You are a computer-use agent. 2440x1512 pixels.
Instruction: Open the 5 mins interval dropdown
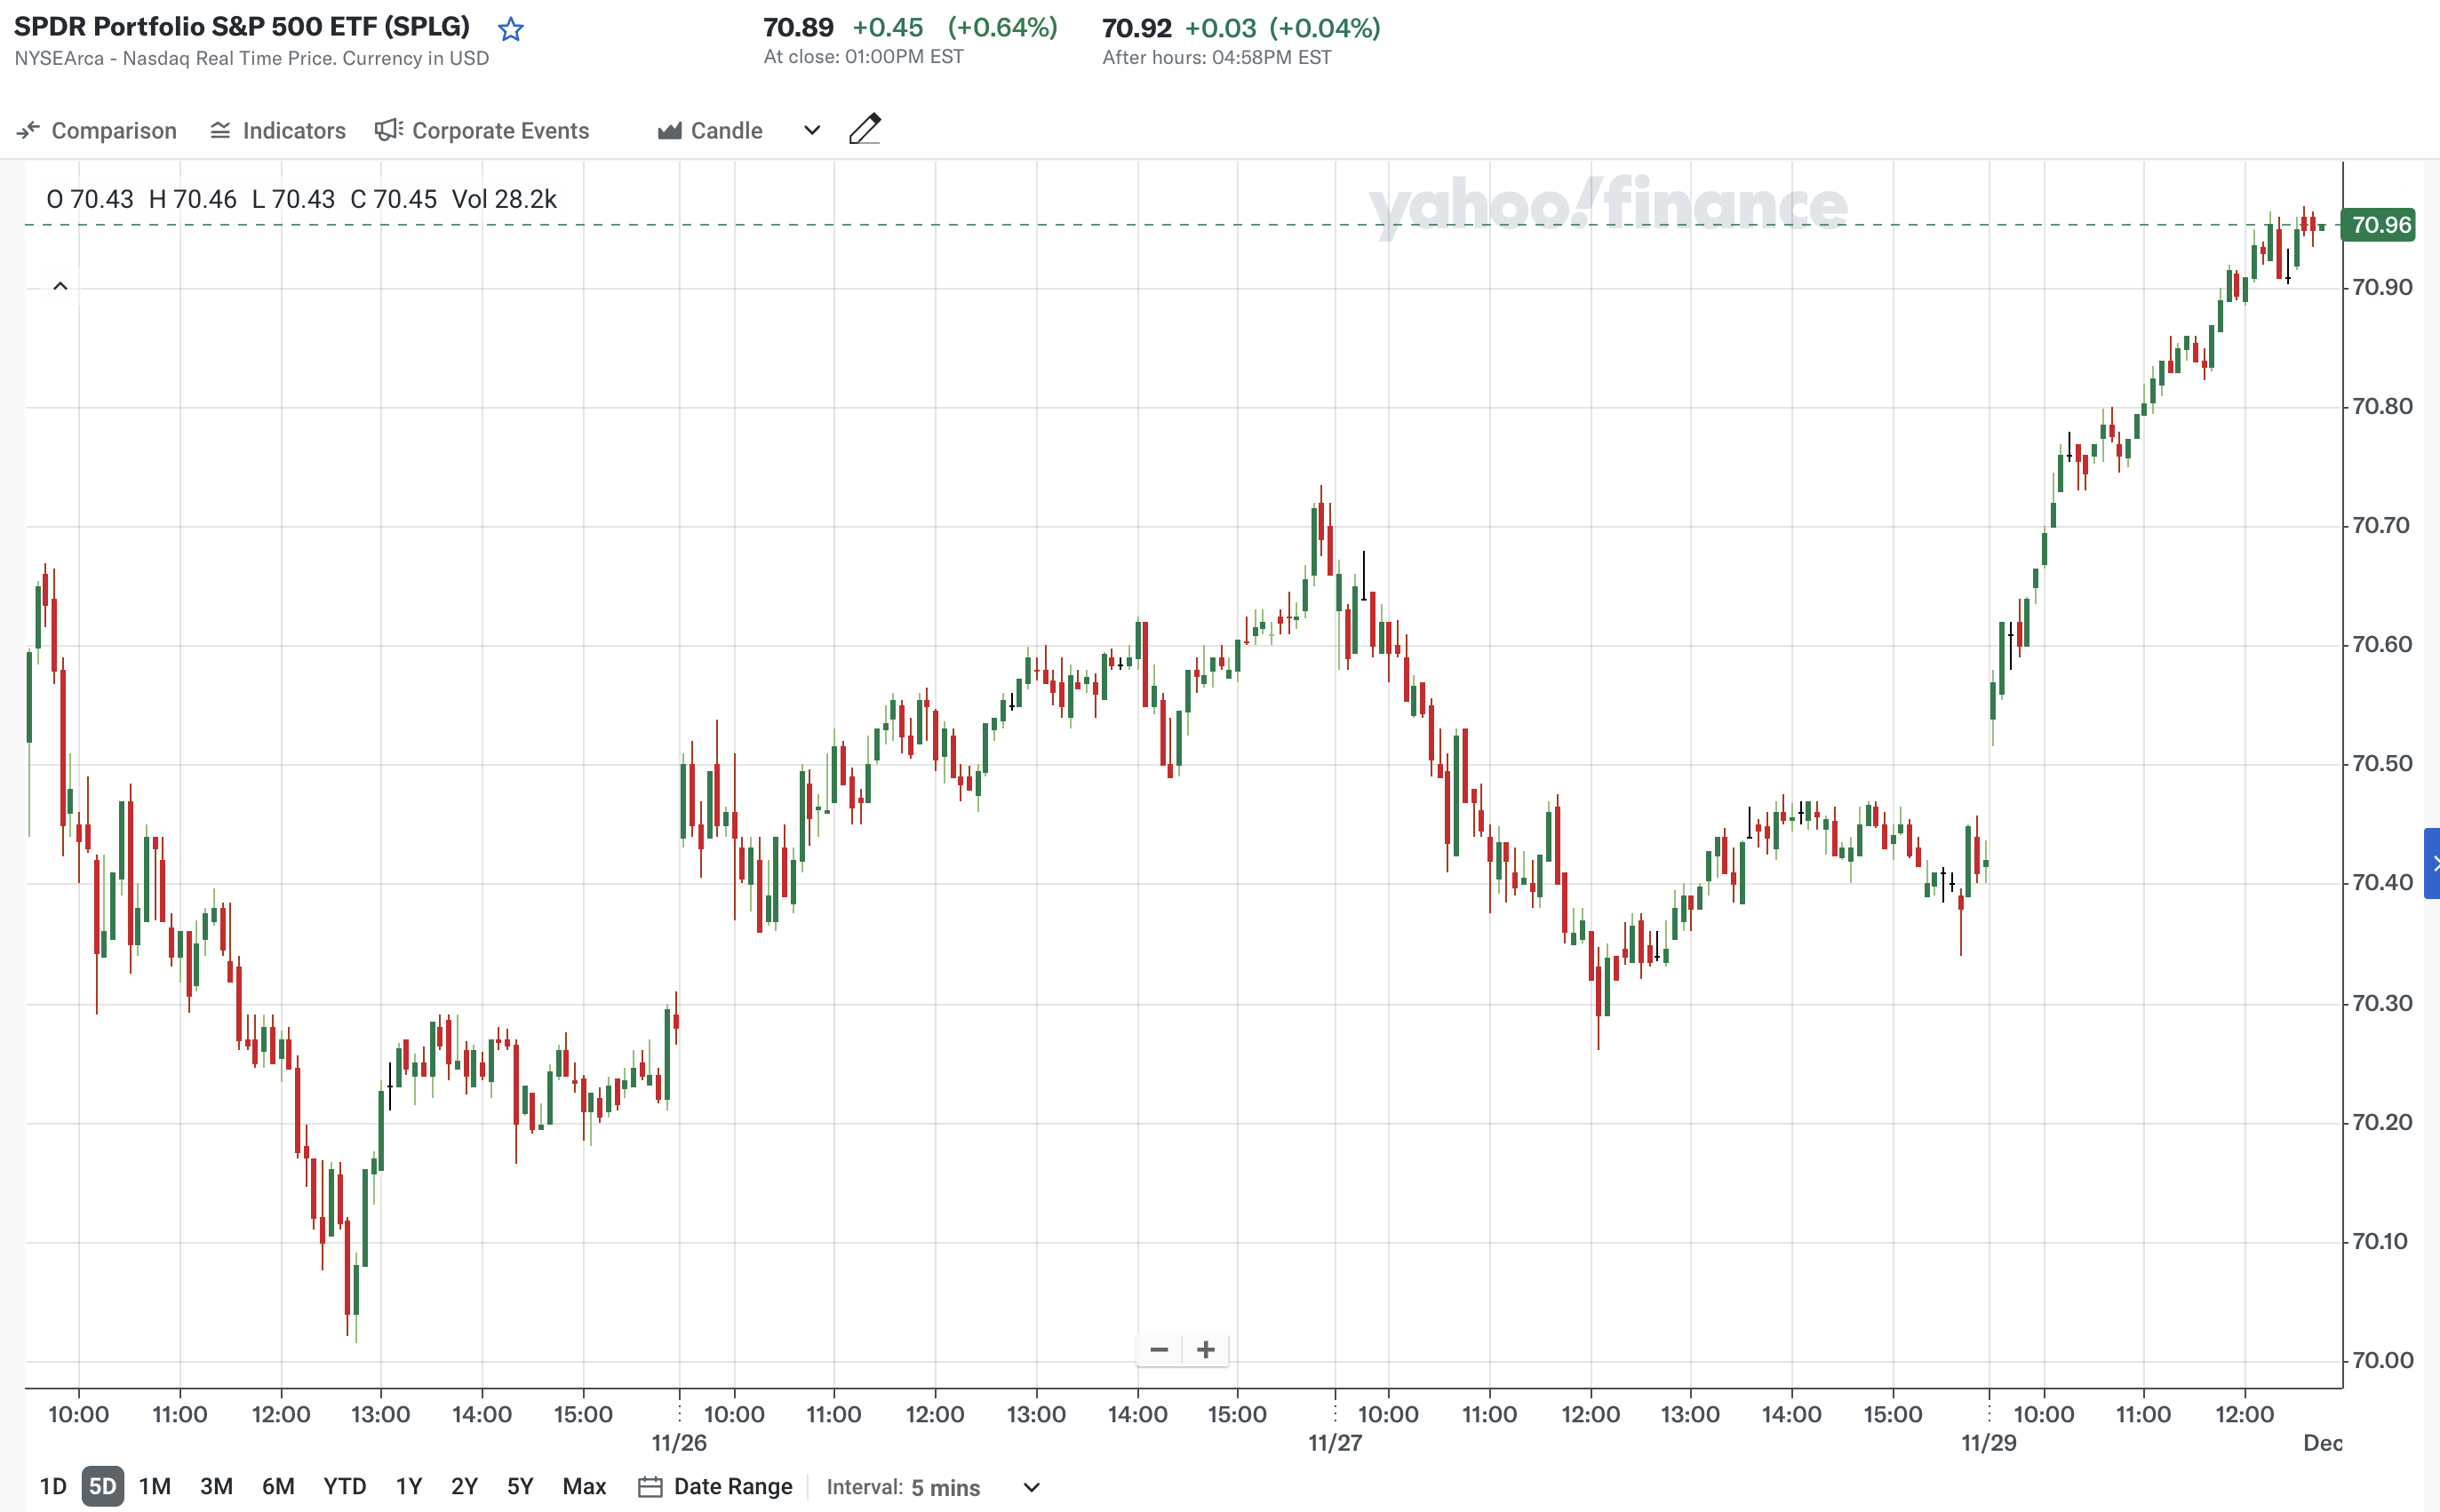[1032, 1487]
